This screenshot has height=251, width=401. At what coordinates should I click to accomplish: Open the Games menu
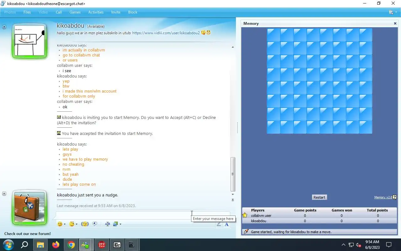pyautogui.click(x=75, y=12)
